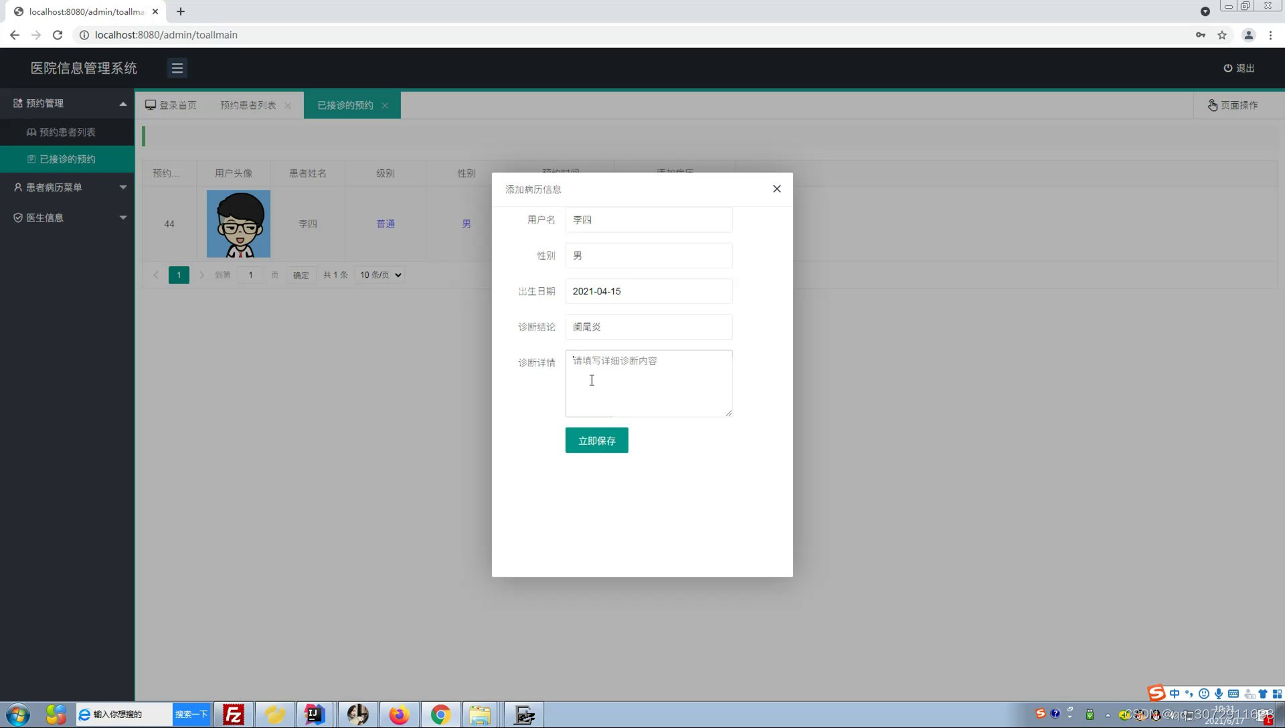Click the browser back arrow

pyautogui.click(x=15, y=35)
